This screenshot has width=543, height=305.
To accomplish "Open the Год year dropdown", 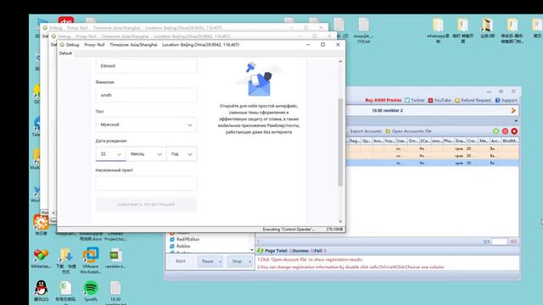I will [x=182, y=154].
